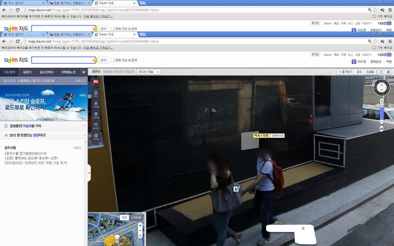394x246 pixels.
Task: Open 도움말 help for the roadview
Action: tap(370, 72)
